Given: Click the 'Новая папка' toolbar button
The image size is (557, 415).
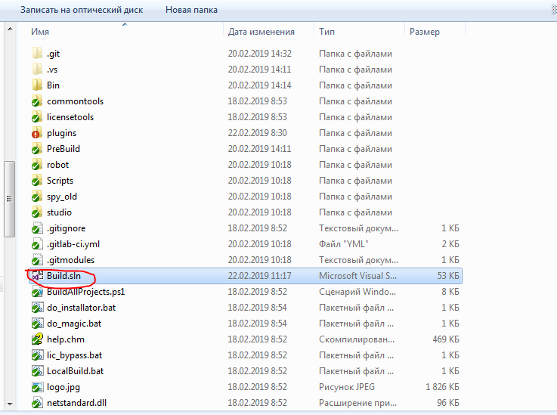Looking at the screenshot, I should point(191,10).
